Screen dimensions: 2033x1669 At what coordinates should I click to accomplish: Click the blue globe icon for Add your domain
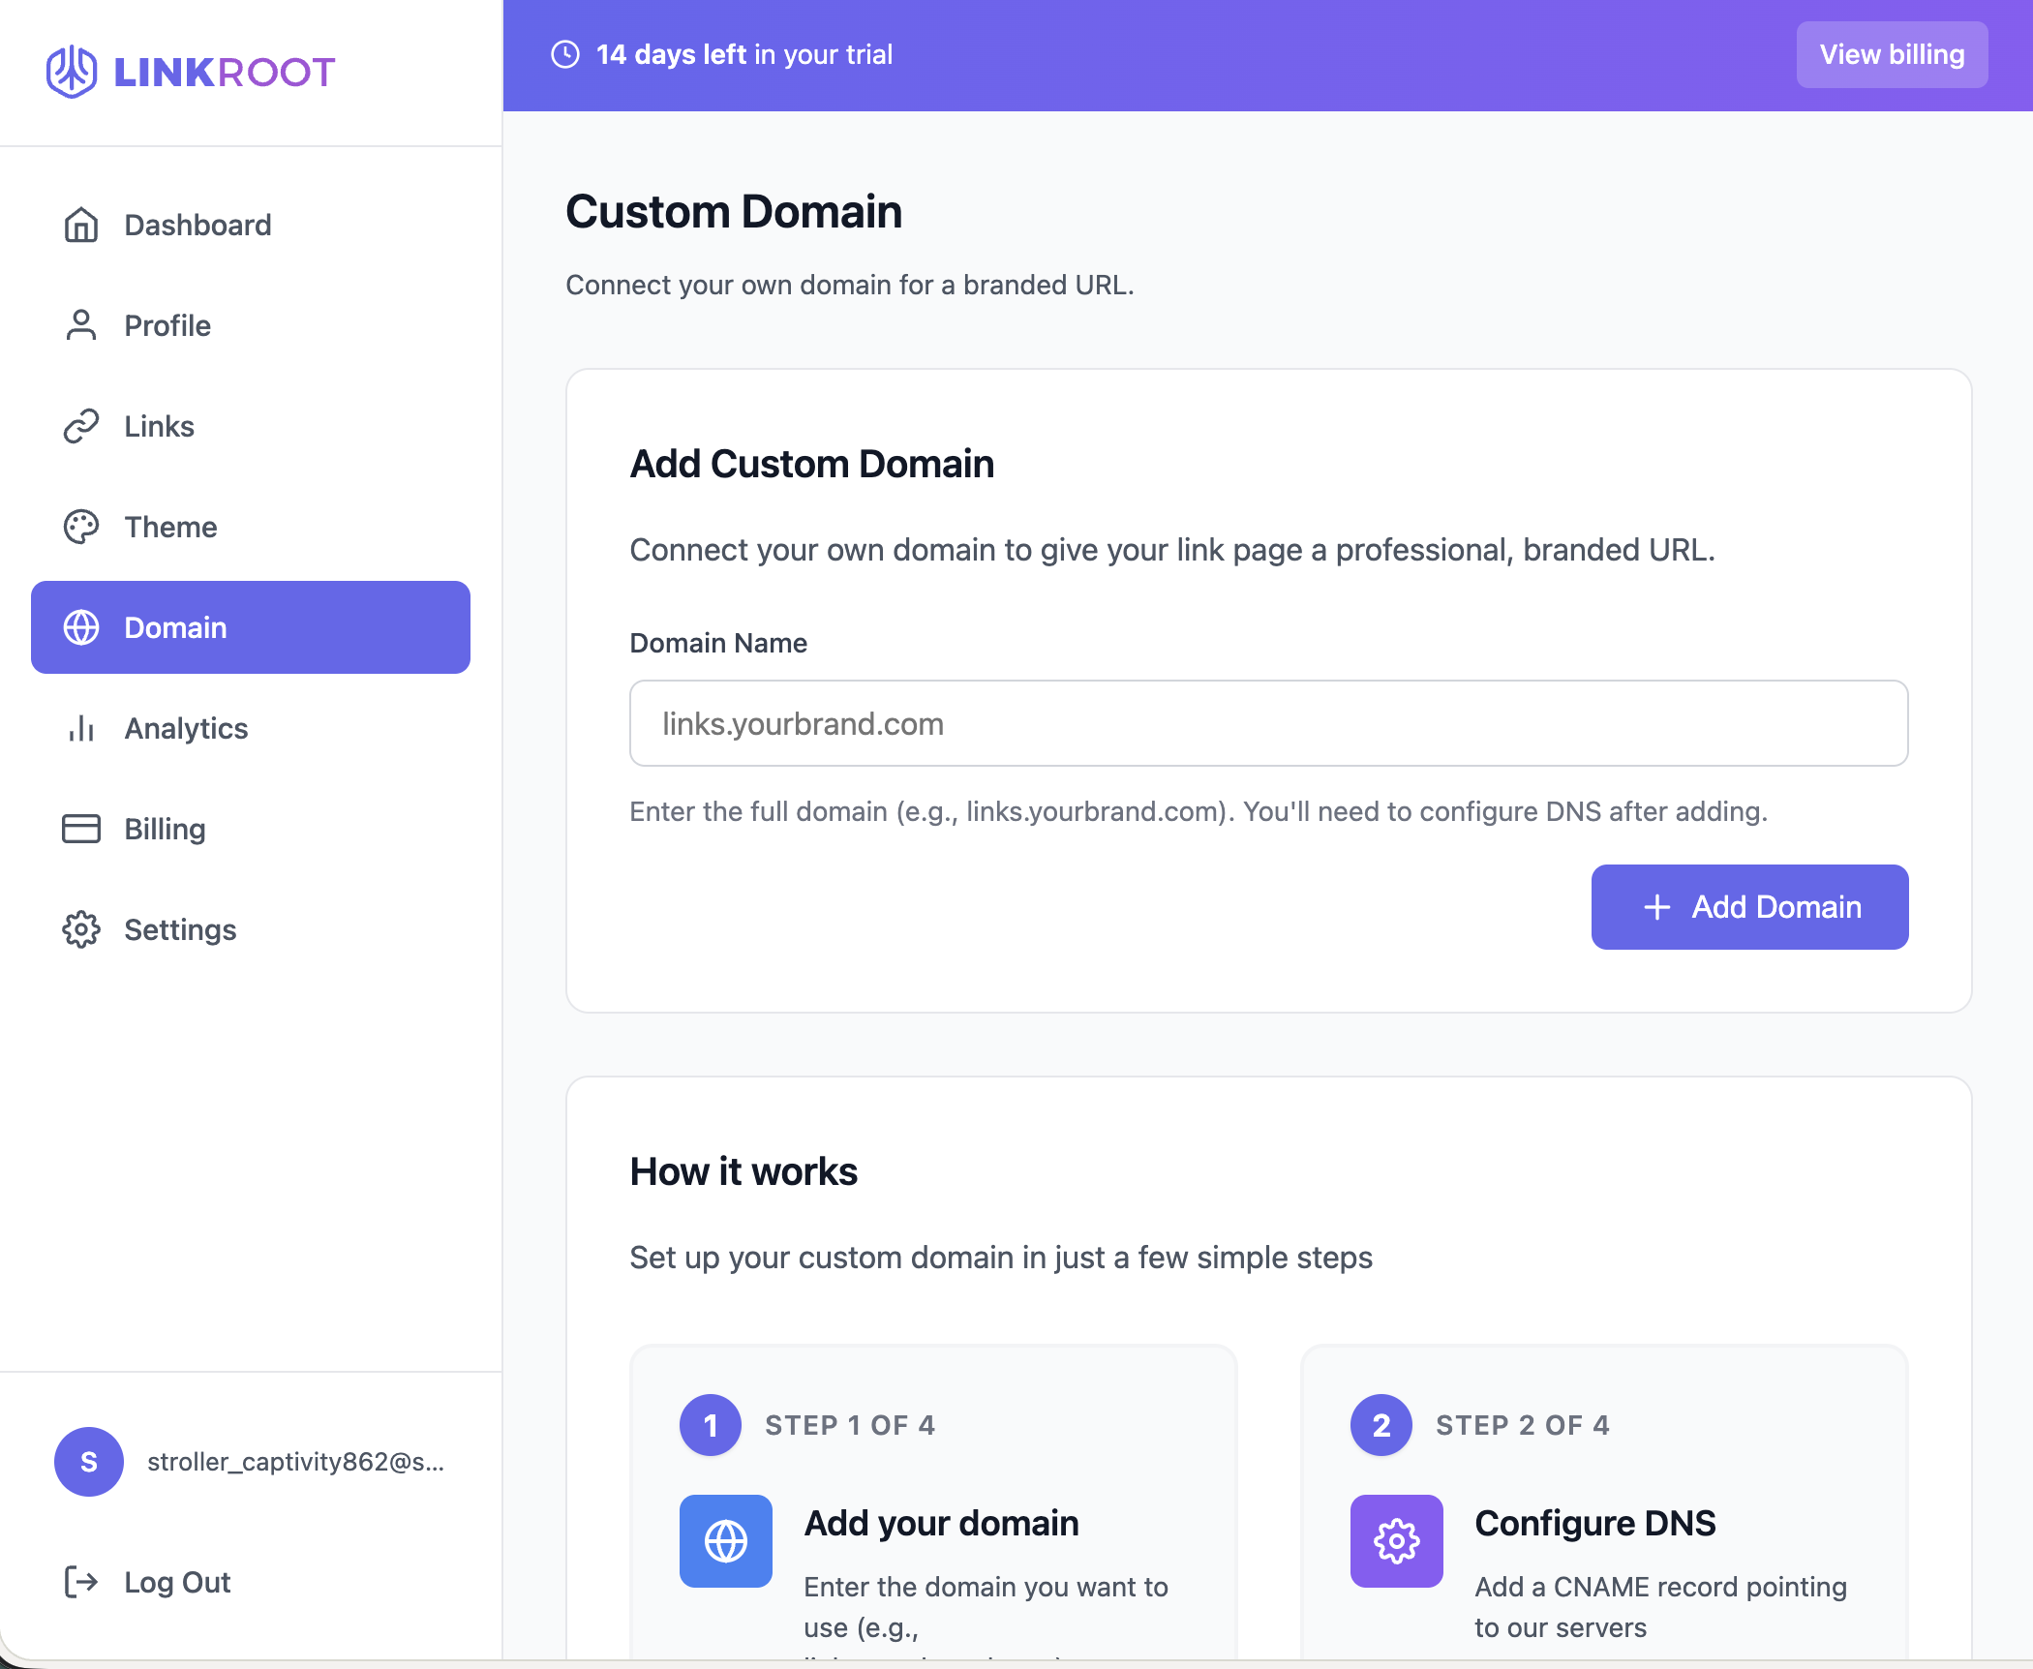tap(726, 1541)
